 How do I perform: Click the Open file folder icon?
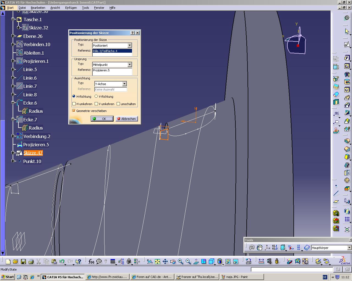tap(15, 262)
